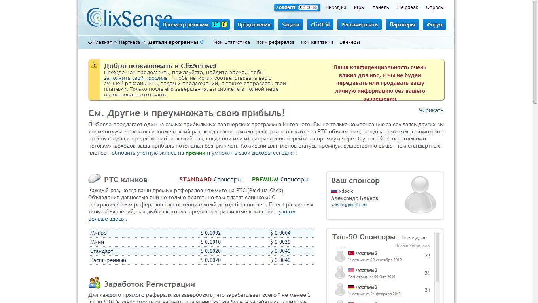This screenshot has height=303, width=538.
Task: Click the Чирикать tweet link
Action: coord(431,110)
